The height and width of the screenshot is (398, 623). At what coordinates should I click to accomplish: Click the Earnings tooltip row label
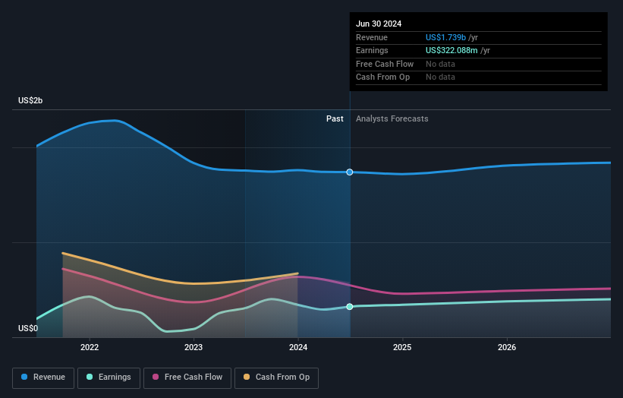coord(372,50)
